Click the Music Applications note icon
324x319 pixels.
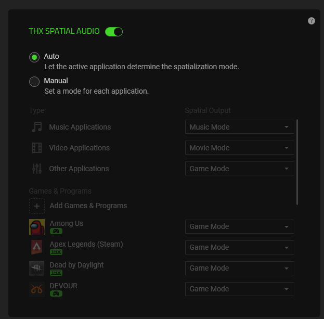coord(36,127)
